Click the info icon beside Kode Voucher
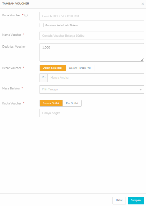The height and width of the screenshot is (206, 146). coord(26,15)
